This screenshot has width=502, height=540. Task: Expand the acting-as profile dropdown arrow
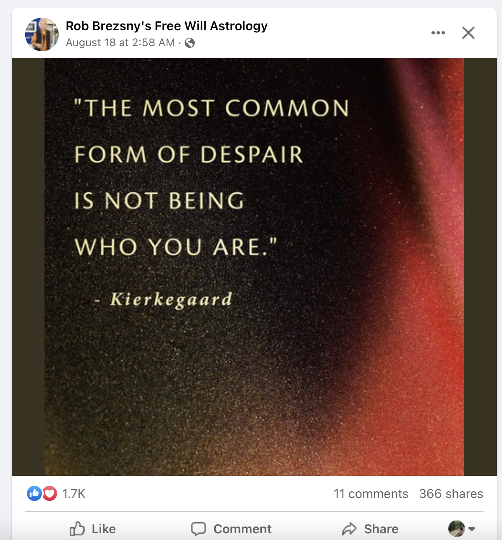[471, 529]
